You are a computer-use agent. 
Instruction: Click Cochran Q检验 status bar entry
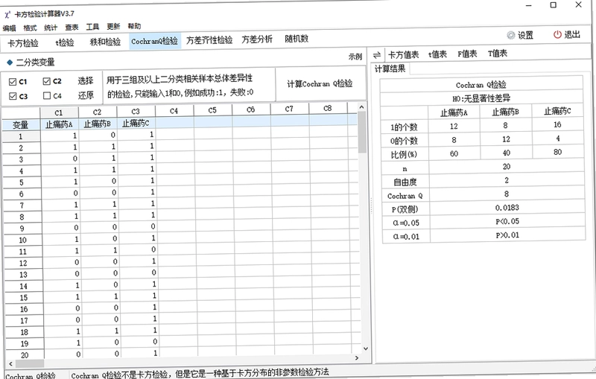pos(31,375)
